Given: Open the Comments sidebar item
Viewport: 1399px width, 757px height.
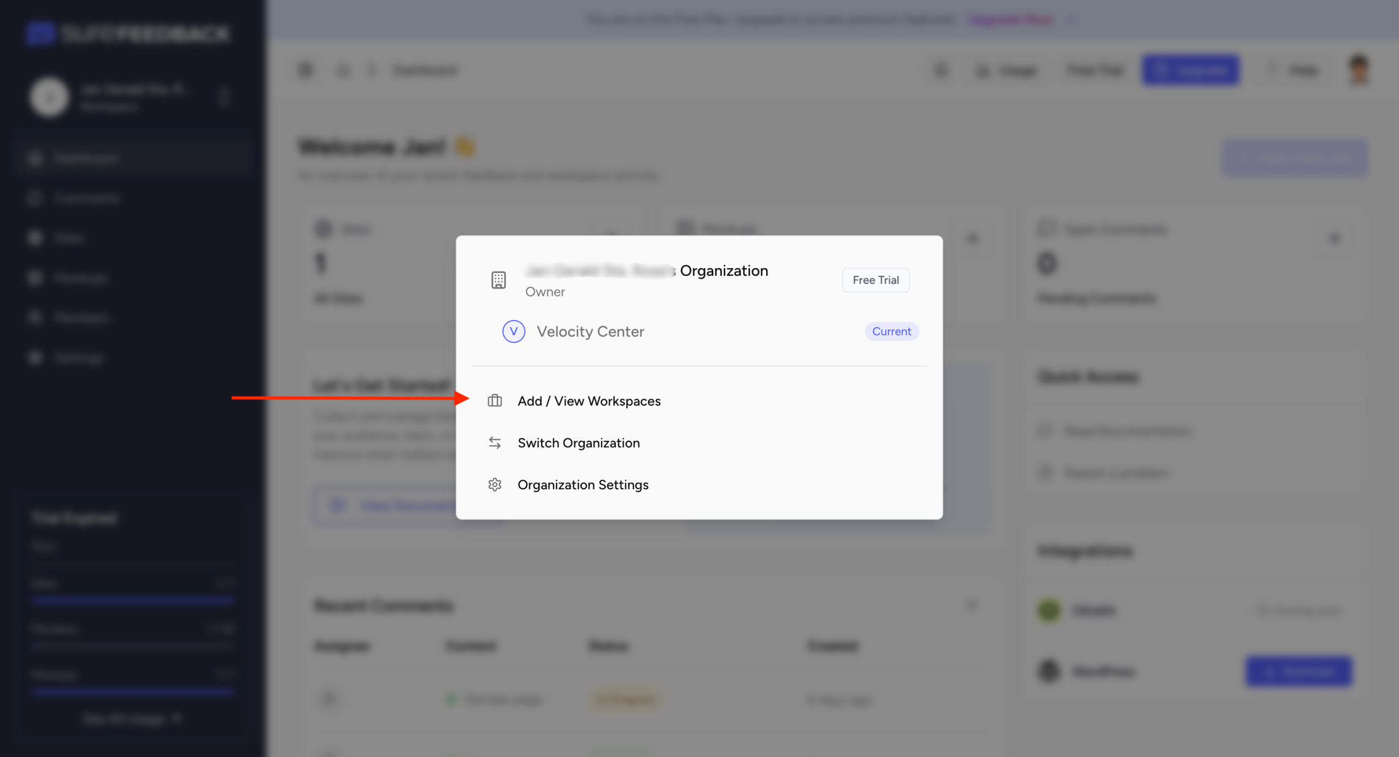Looking at the screenshot, I should point(86,198).
